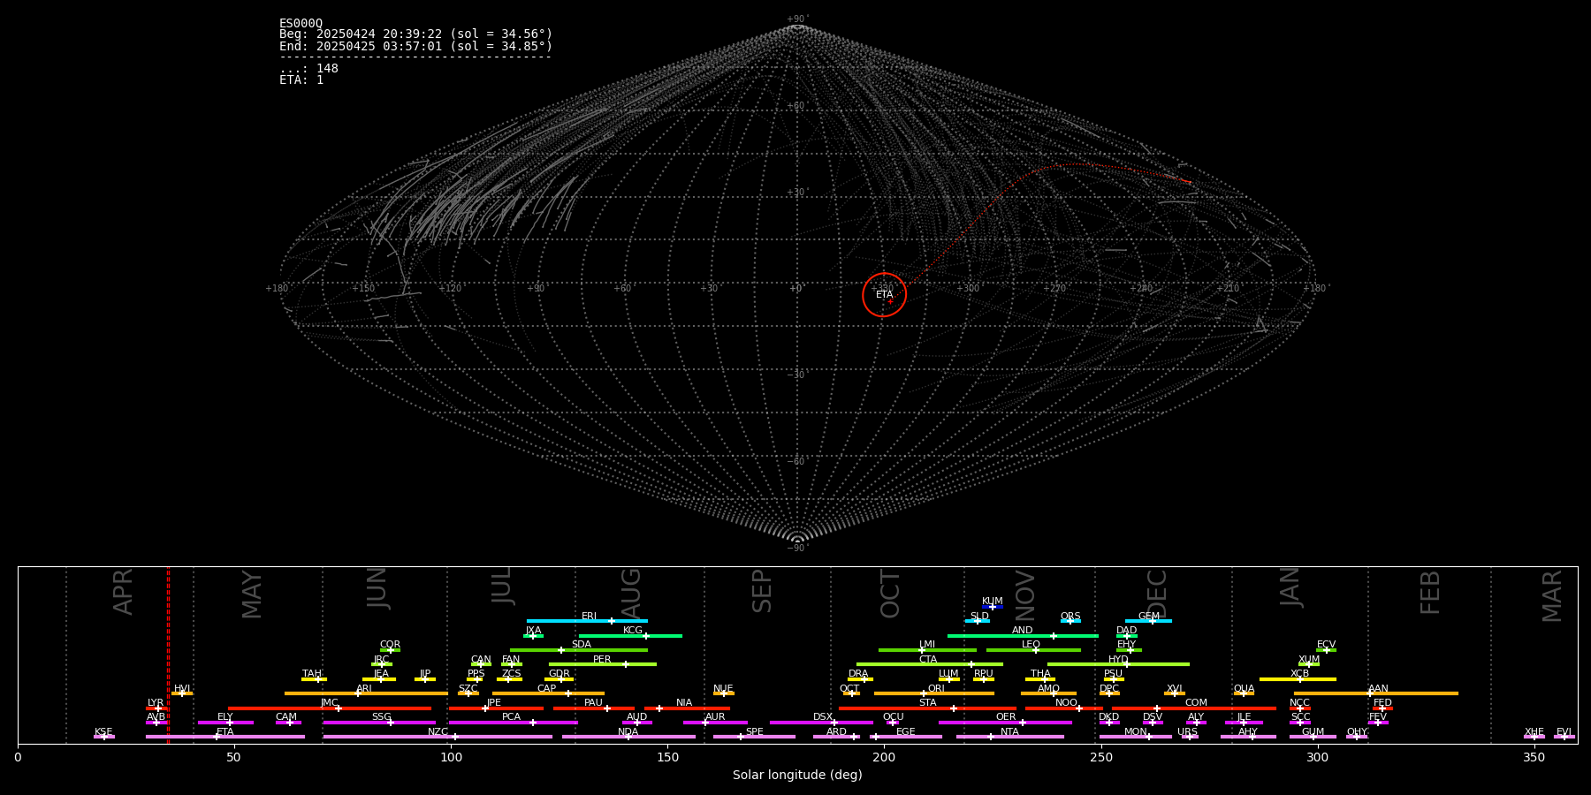
Task: Click the orange AAN activity bar
Action: click(x=1376, y=693)
